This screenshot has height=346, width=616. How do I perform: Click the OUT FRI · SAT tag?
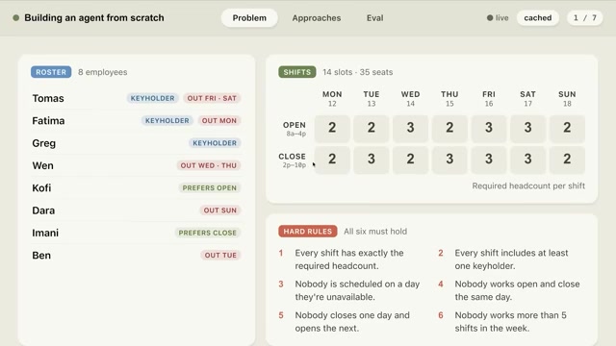click(212, 98)
